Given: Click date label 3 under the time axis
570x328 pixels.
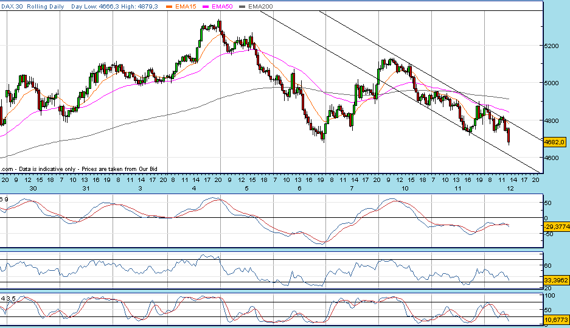Looking at the screenshot, I should (x=141, y=189).
